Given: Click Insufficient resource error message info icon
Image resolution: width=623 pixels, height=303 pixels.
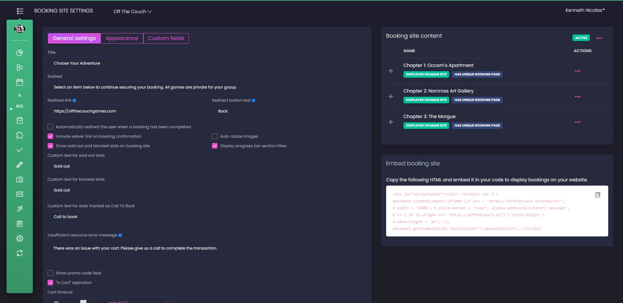Looking at the screenshot, I should 120,235.
